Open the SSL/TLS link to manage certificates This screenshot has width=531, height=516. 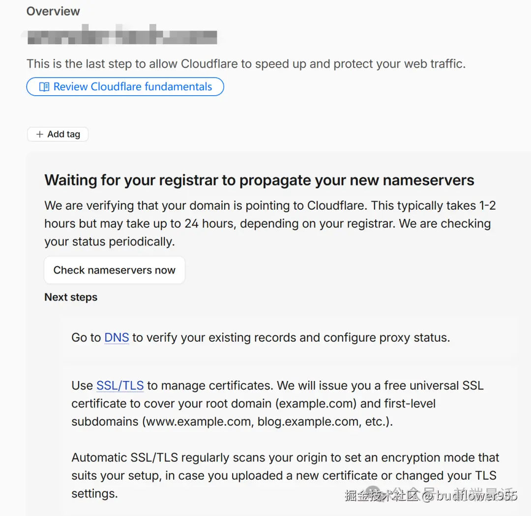coord(120,385)
